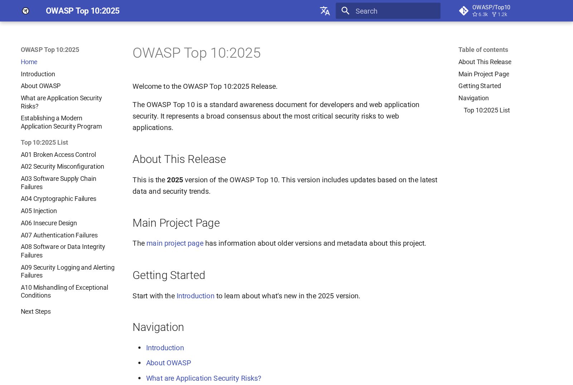Click the OWASP Top 10:2025 header title

pos(83,11)
